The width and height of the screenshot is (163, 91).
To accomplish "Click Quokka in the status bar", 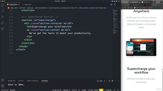I will 12,90.
